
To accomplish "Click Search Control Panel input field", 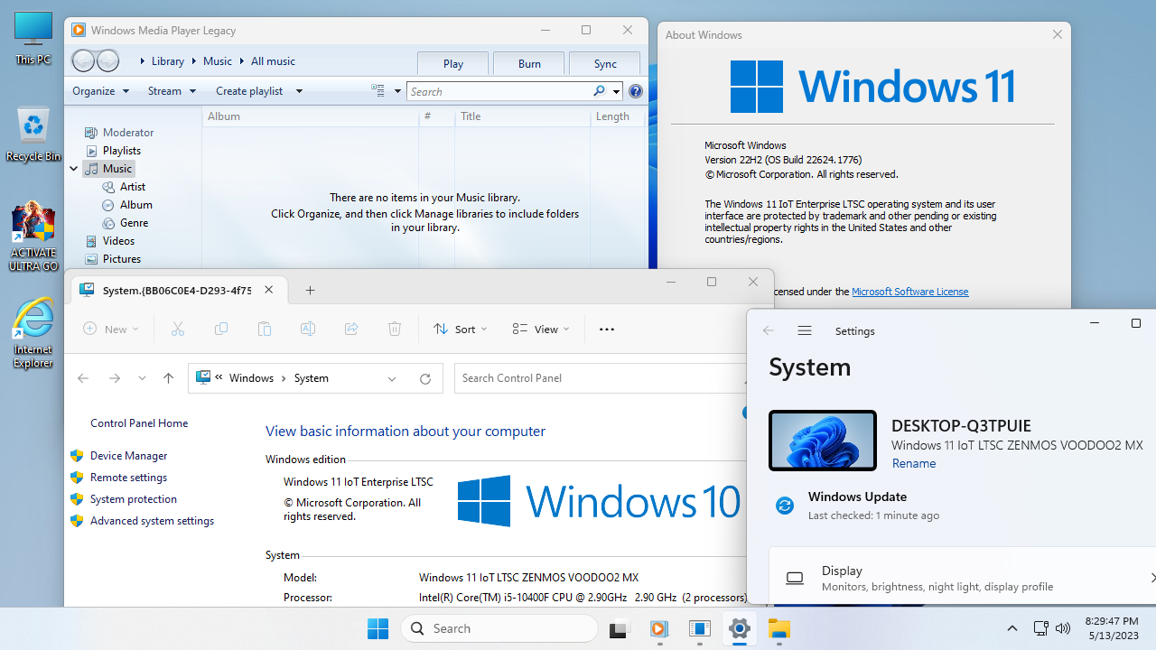I will [601, 378].
